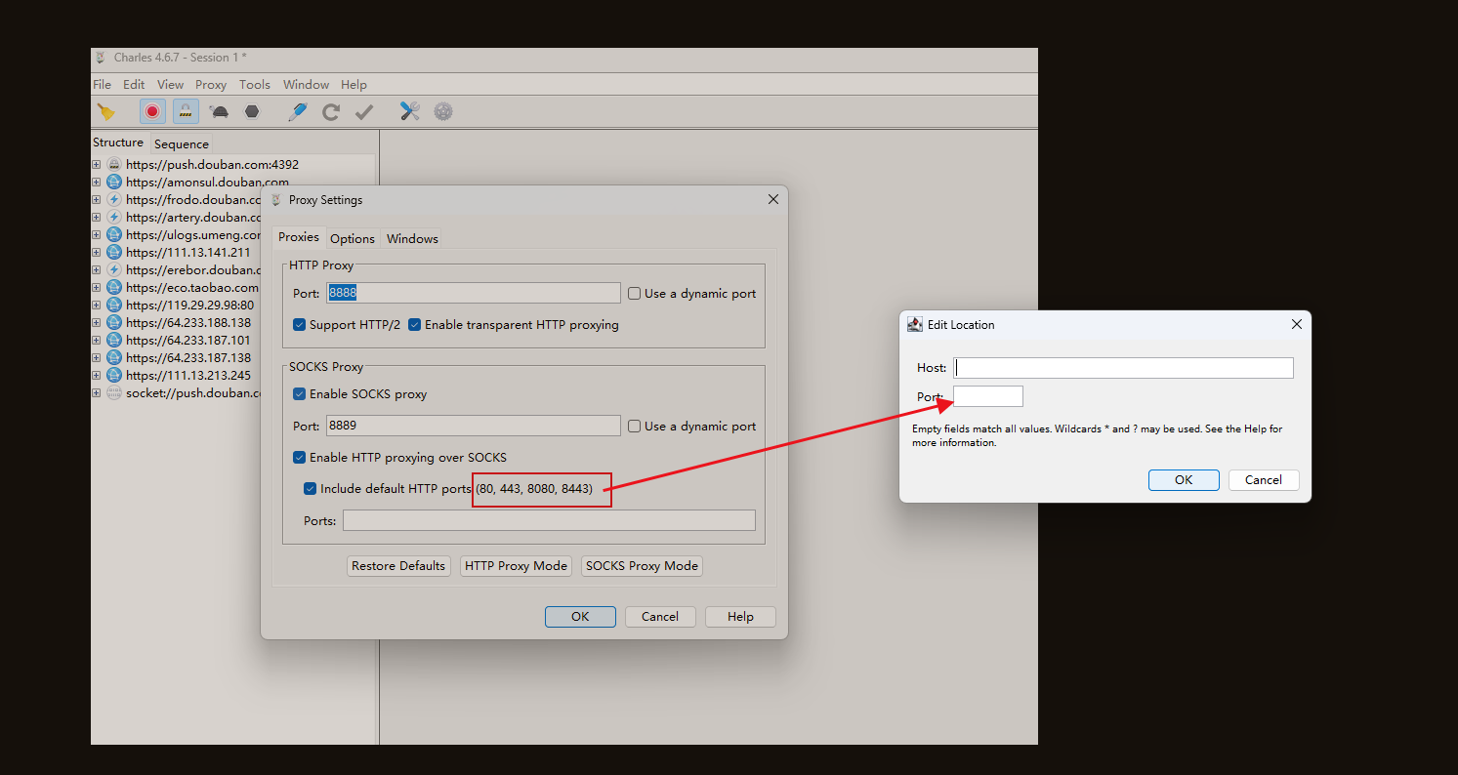This screenshot has width=1458, height=775.
Task: Click the SOCKS Proxy port 8889 field
Action: (x=474, y=426)
